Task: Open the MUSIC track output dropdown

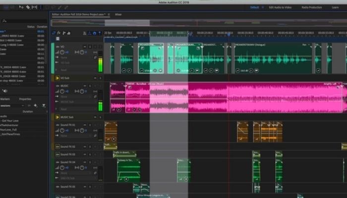Action: point(69,102)
